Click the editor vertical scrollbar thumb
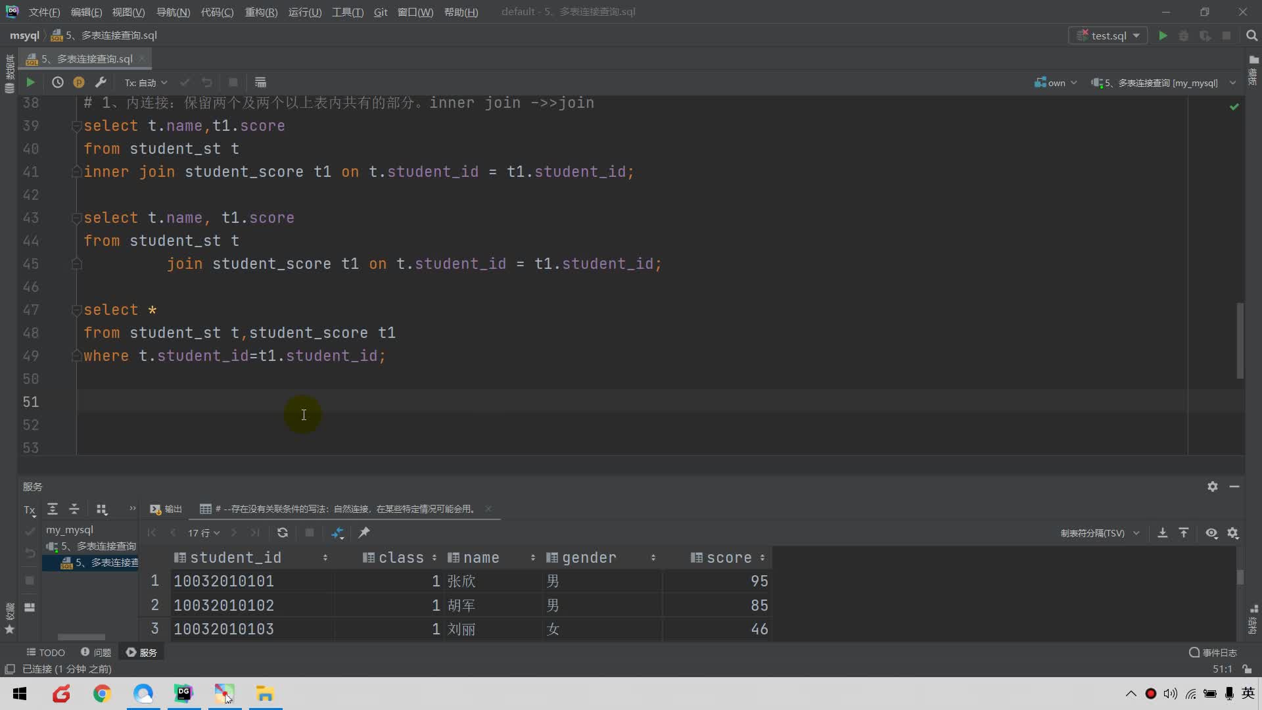Screen dimensions: 1262x710 1240,341
